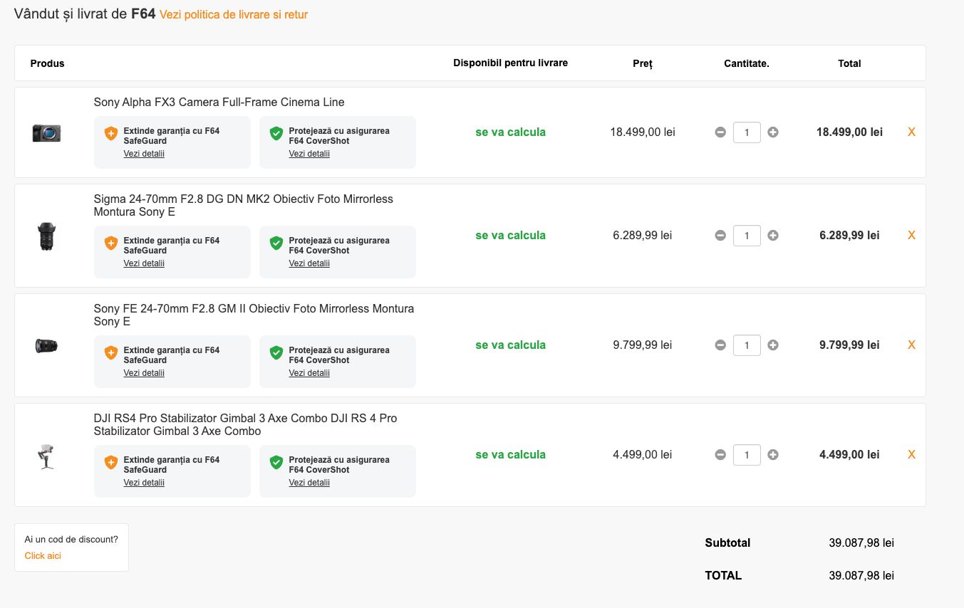Remove Sigma 24-70mm lens from cart
The width and height of the screenshot is (964, 608).
(x=911, y=236)
